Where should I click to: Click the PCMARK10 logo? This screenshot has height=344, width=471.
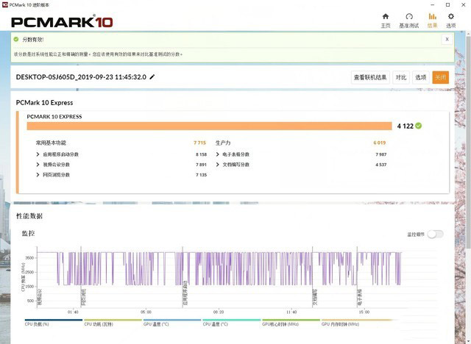coord(62,22)
